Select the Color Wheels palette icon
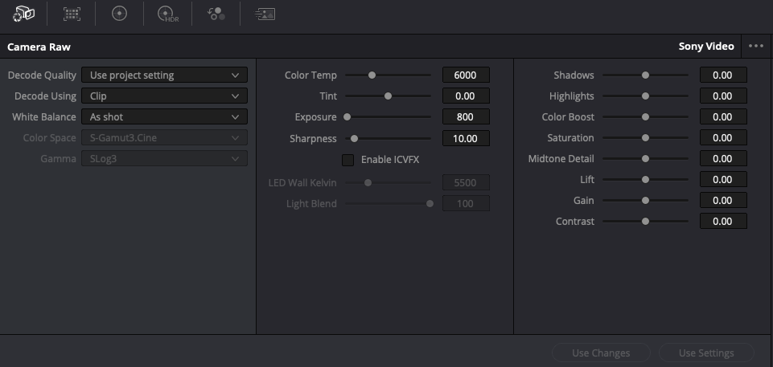773x367 pixels. (120, 14)
